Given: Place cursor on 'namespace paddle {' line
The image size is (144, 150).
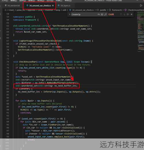Looking at the screenshot, I should (x=24, y=17).
